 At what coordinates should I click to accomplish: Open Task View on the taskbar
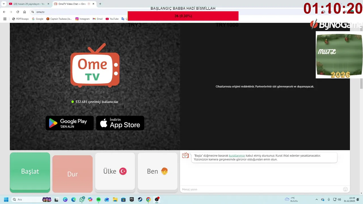[56, 199]
